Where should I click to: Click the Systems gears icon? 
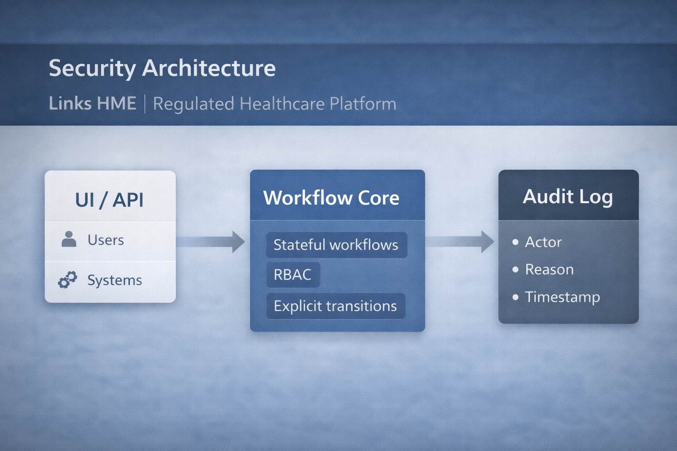pyautogui.click(x=67, y=280)
